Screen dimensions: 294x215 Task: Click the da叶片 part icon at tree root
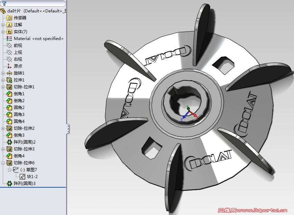pos(3,11)
